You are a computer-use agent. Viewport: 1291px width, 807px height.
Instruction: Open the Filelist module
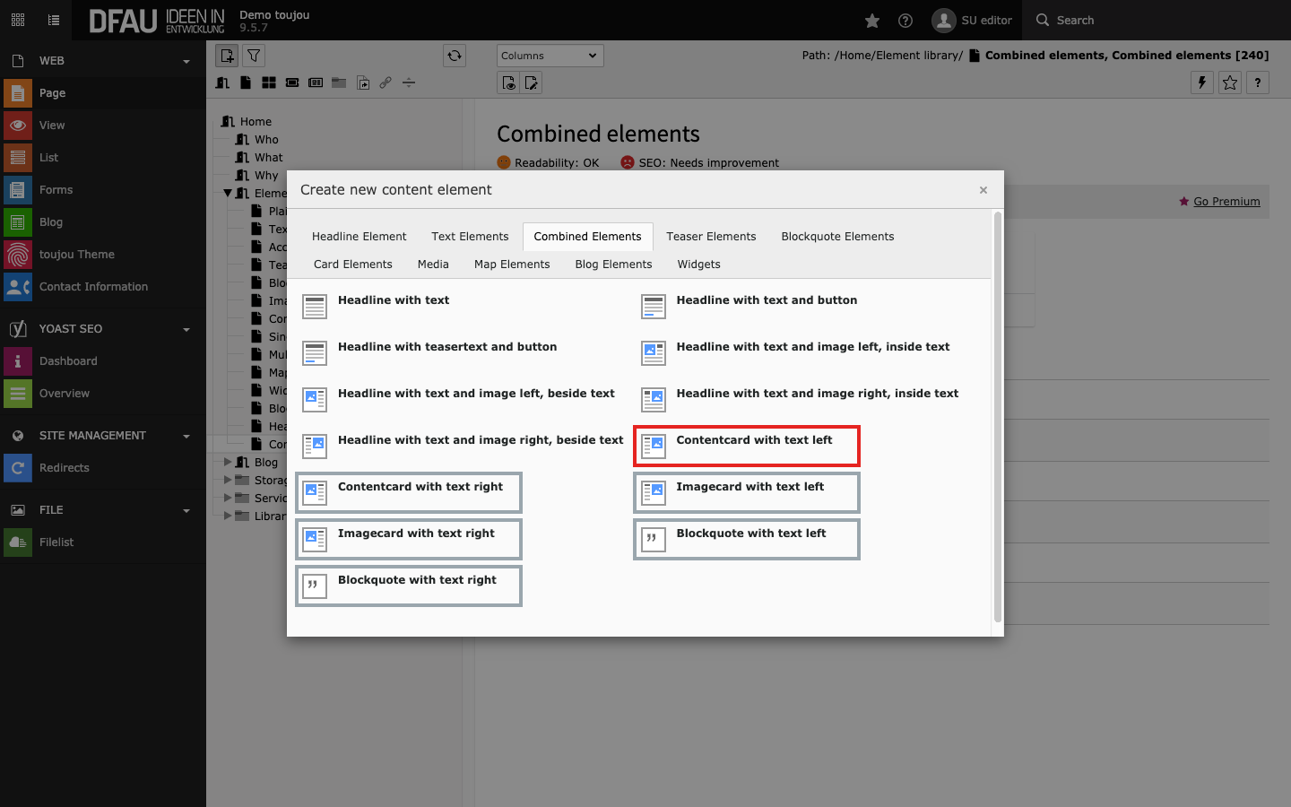tap(56, 542)
